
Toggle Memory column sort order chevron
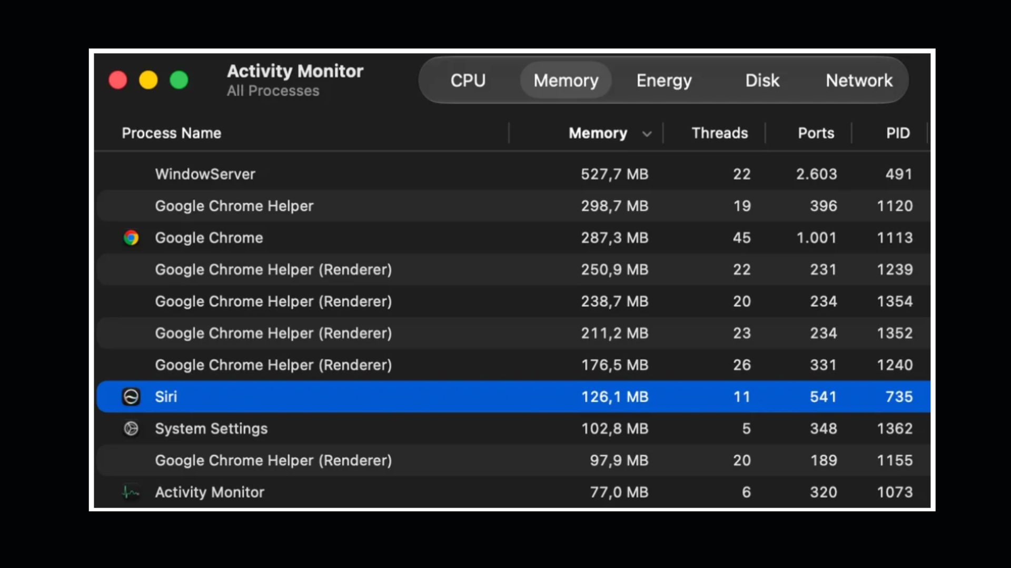[x=647, y=134]
